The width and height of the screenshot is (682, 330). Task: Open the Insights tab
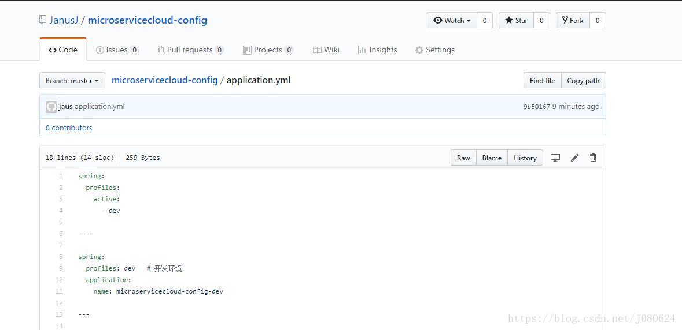(x=378, y=50)
